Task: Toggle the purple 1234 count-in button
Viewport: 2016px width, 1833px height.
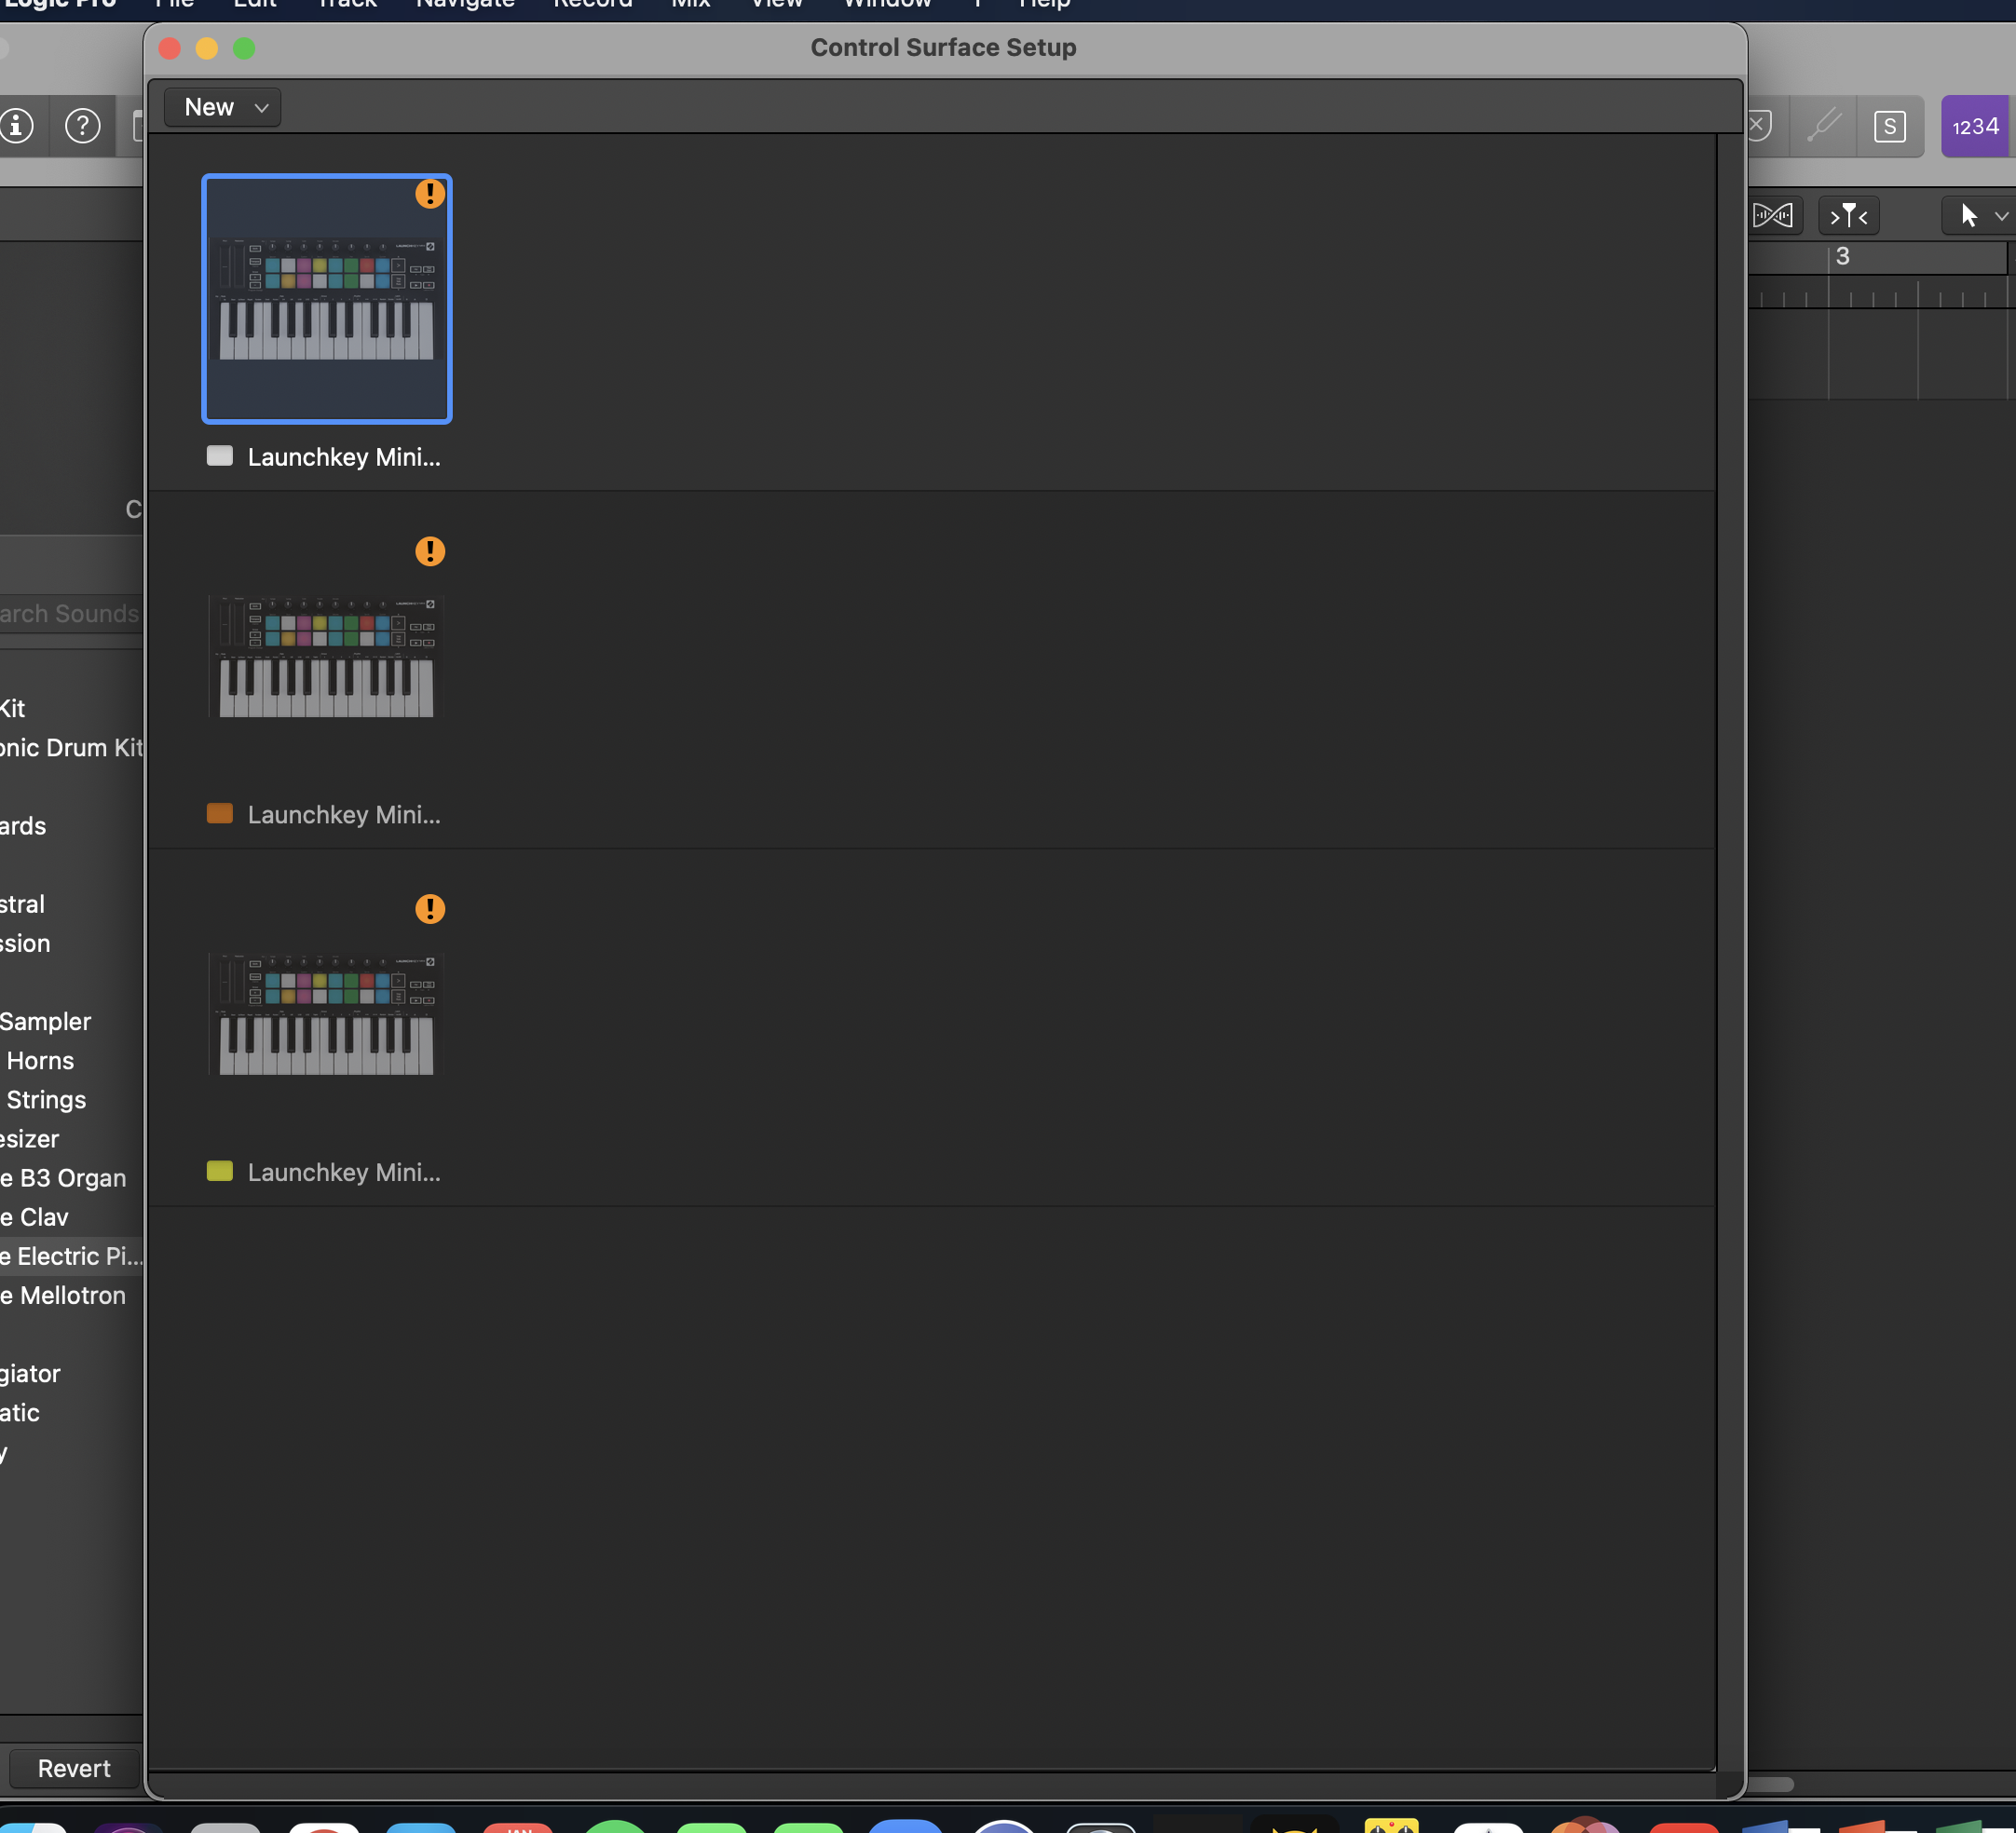Action: click(1974, 126)
